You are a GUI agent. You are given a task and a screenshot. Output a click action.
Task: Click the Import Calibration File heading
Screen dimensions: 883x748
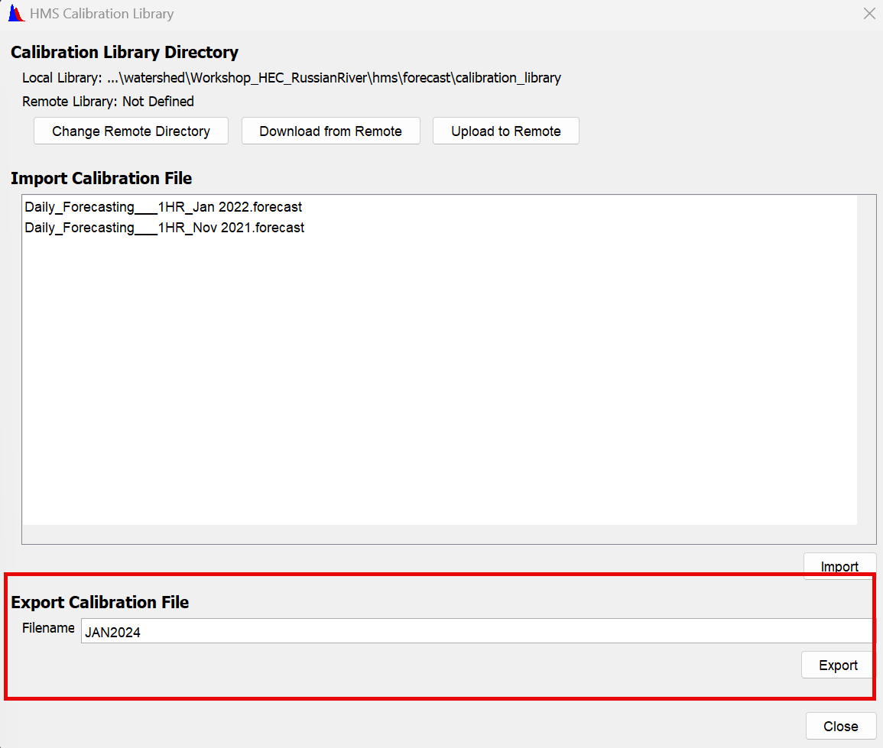click(100, 178)
